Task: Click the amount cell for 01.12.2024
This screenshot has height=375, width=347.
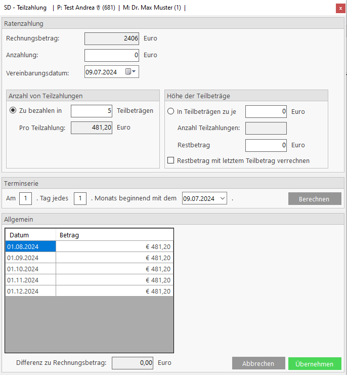Action: point(114,291)
